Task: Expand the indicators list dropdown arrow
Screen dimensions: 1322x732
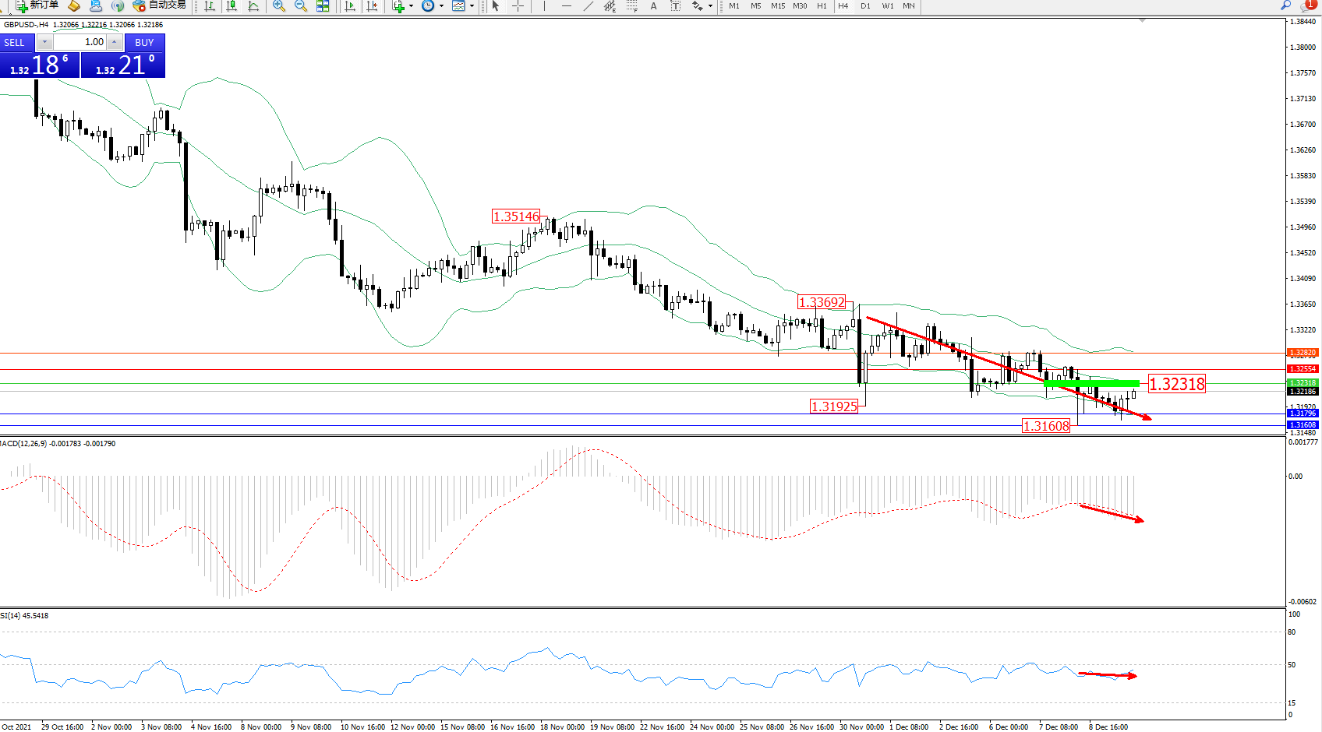Action: 411,6
